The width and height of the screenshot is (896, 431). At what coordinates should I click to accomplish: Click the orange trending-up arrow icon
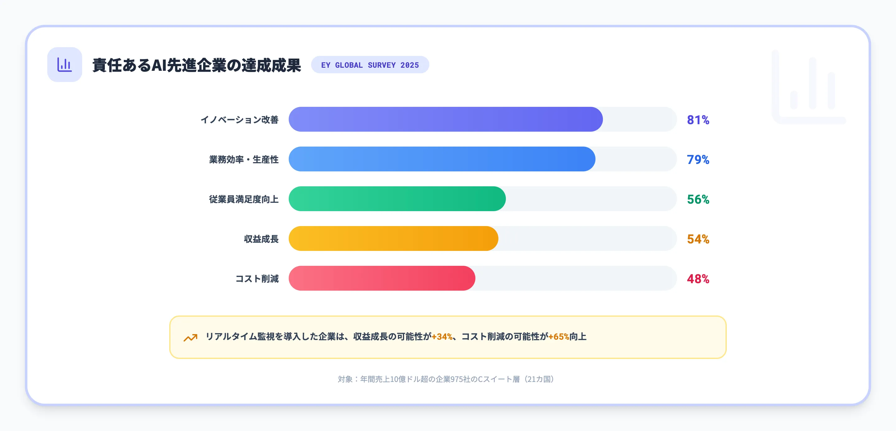point(190,337)
